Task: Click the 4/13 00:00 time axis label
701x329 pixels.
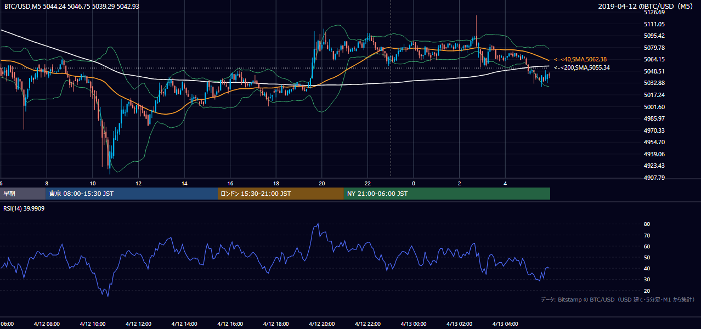Action: pos(414,324)
